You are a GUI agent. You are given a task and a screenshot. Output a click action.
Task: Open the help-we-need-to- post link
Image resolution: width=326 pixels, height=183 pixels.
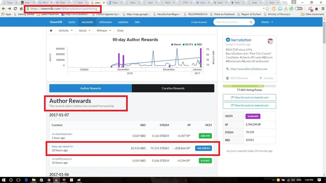63,146
